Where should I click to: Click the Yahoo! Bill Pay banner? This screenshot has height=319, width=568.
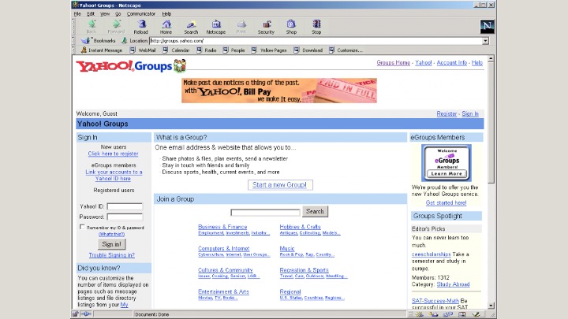[279, 91]
